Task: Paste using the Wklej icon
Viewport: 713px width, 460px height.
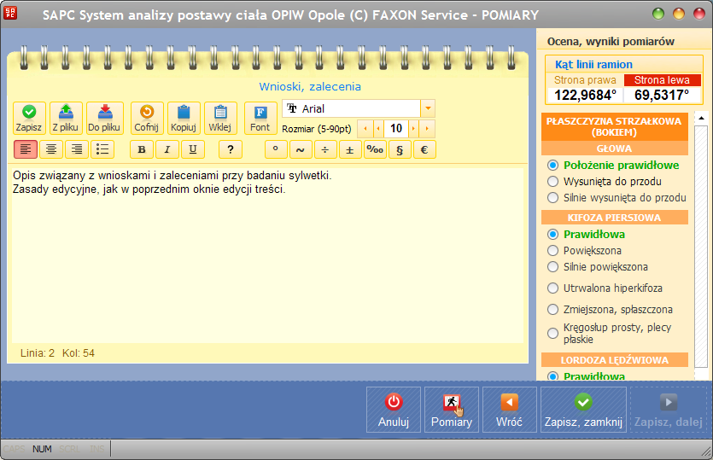Action: click(221, 118)
